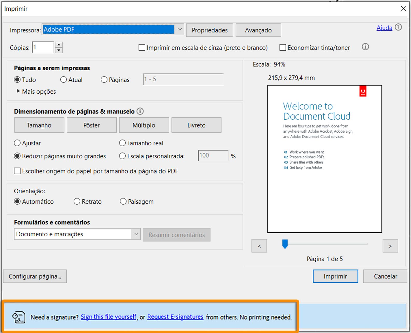Expand Mais opções section
This screenshot has width=411, height=333.
(18, 91)
